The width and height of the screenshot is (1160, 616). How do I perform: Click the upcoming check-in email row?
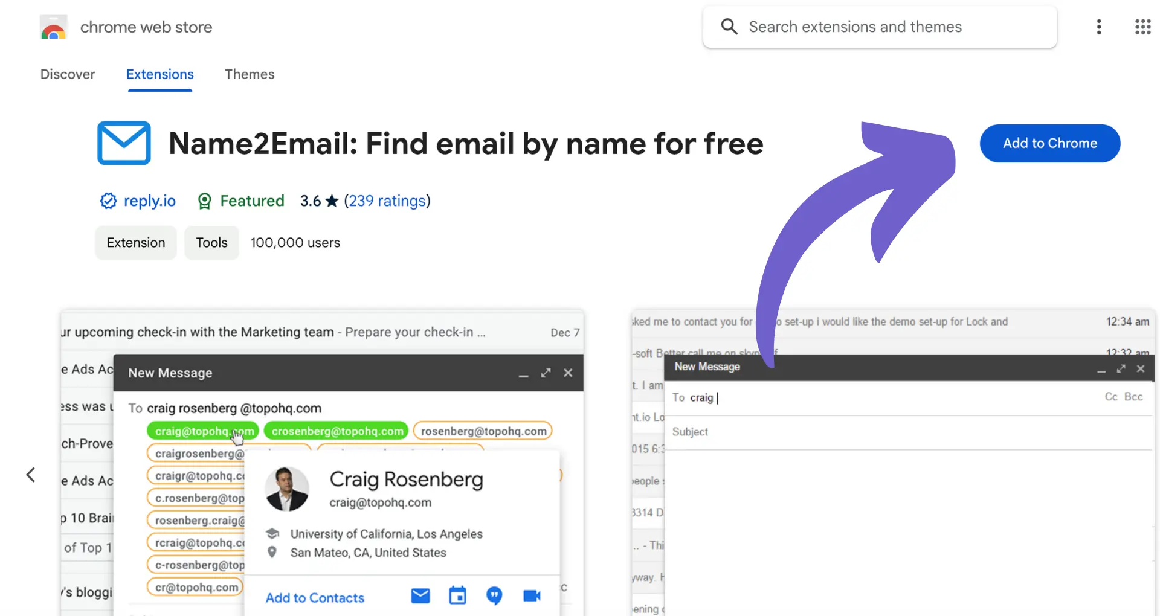322,332
